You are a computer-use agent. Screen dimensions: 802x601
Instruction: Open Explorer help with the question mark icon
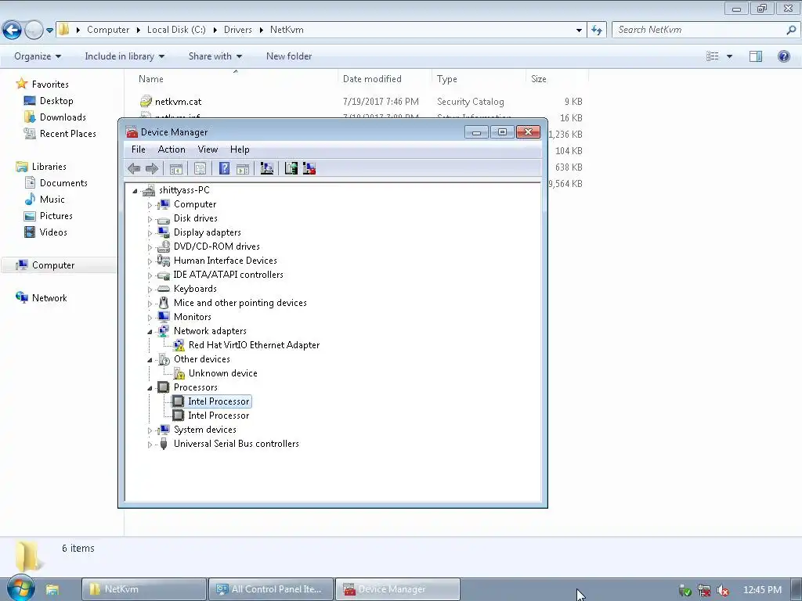783,56
